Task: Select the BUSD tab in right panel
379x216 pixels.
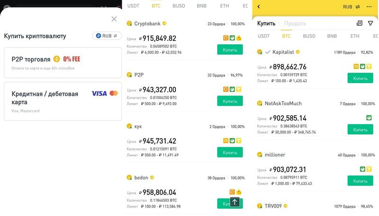Action: [309, 36]
